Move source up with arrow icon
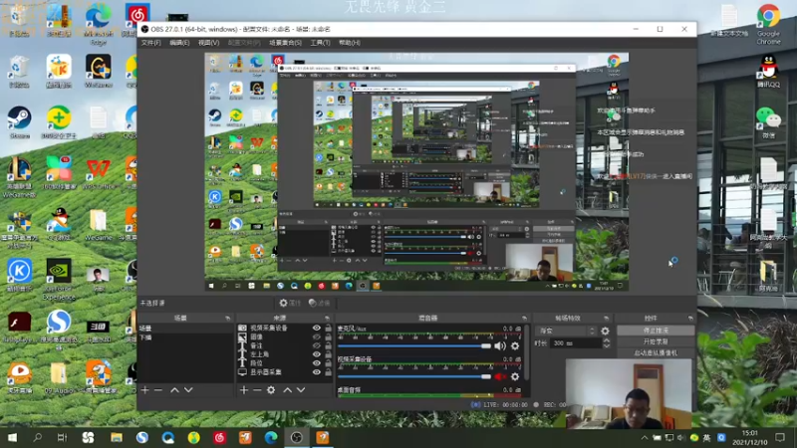This screenshot has height=448, width=797. coord(287,390)
